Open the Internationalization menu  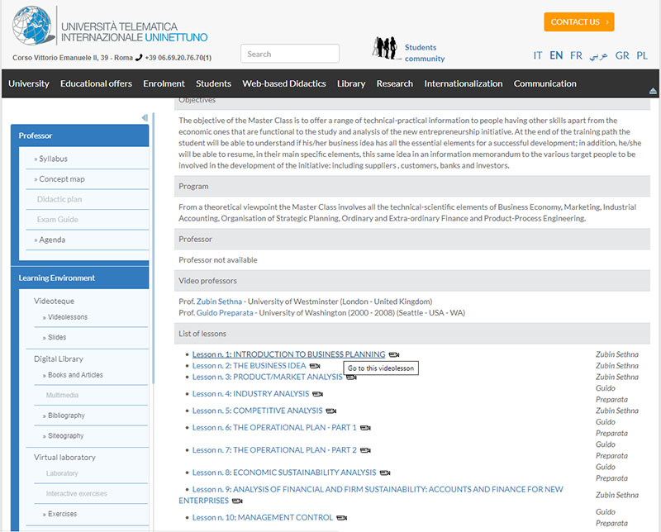pyautogui.click(x=463, y=83)
